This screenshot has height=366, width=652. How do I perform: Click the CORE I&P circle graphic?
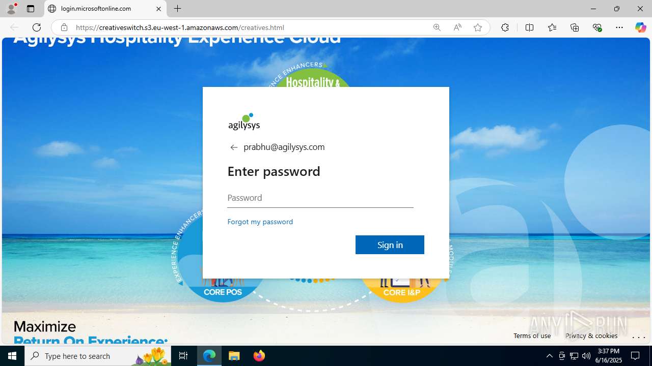(x=402, y=290)
